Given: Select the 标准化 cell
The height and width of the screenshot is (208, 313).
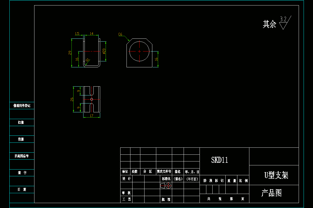Looking at the screenshot, I should click(166, 179).
